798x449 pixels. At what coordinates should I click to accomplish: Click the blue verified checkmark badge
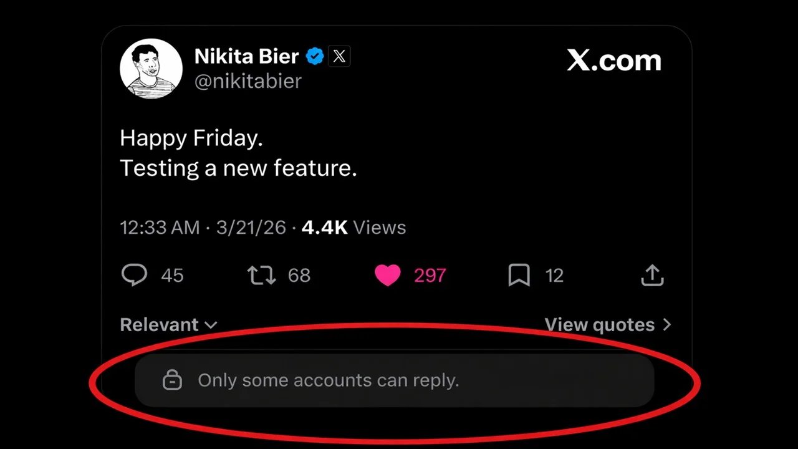click(315, 57)
